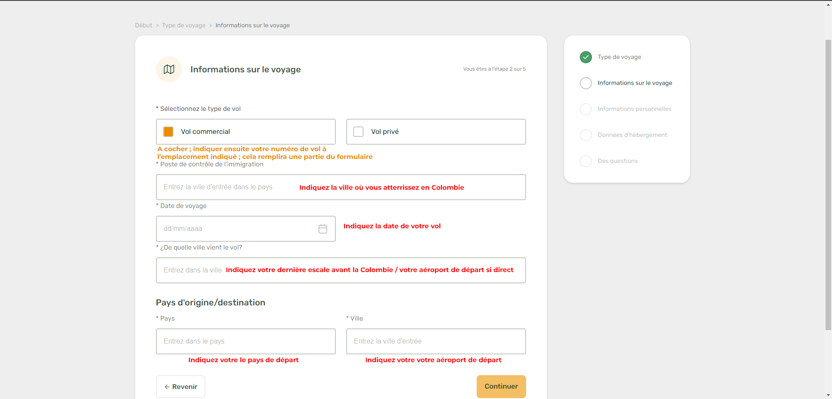The width and height of the screenshot is (832, 399).
Task: Go to Type de voyage breadcrumb
Action: point(184,26)
